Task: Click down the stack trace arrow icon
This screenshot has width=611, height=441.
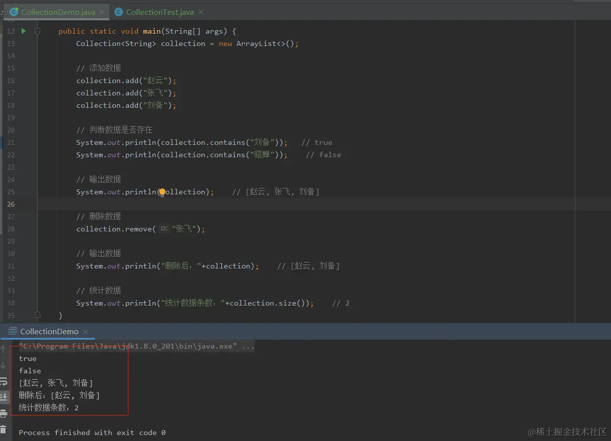Action: tap(3, 366)
